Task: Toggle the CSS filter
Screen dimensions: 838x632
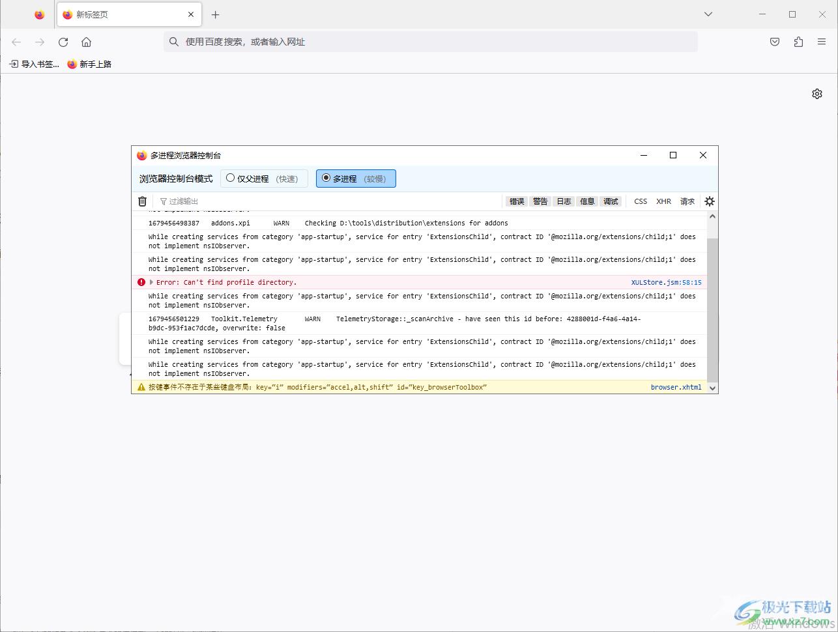Action: click(x=641, y=201)
